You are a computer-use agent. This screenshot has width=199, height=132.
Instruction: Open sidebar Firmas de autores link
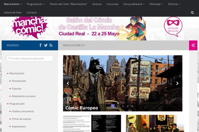[22, 119]
